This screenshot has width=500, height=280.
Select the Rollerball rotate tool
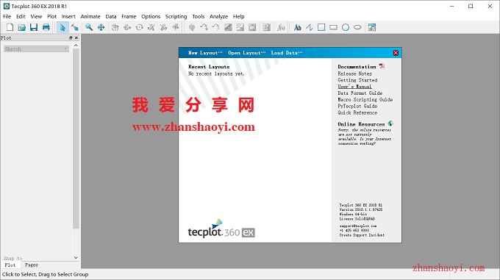coord(127,27)
